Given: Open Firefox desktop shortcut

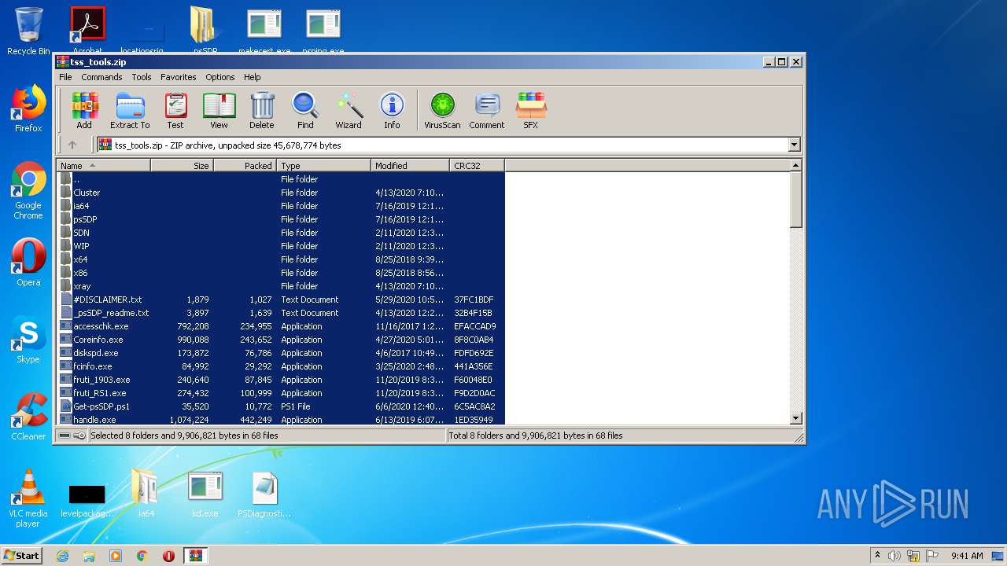Looking at the screenshot, I should click(x=28, y=108).
